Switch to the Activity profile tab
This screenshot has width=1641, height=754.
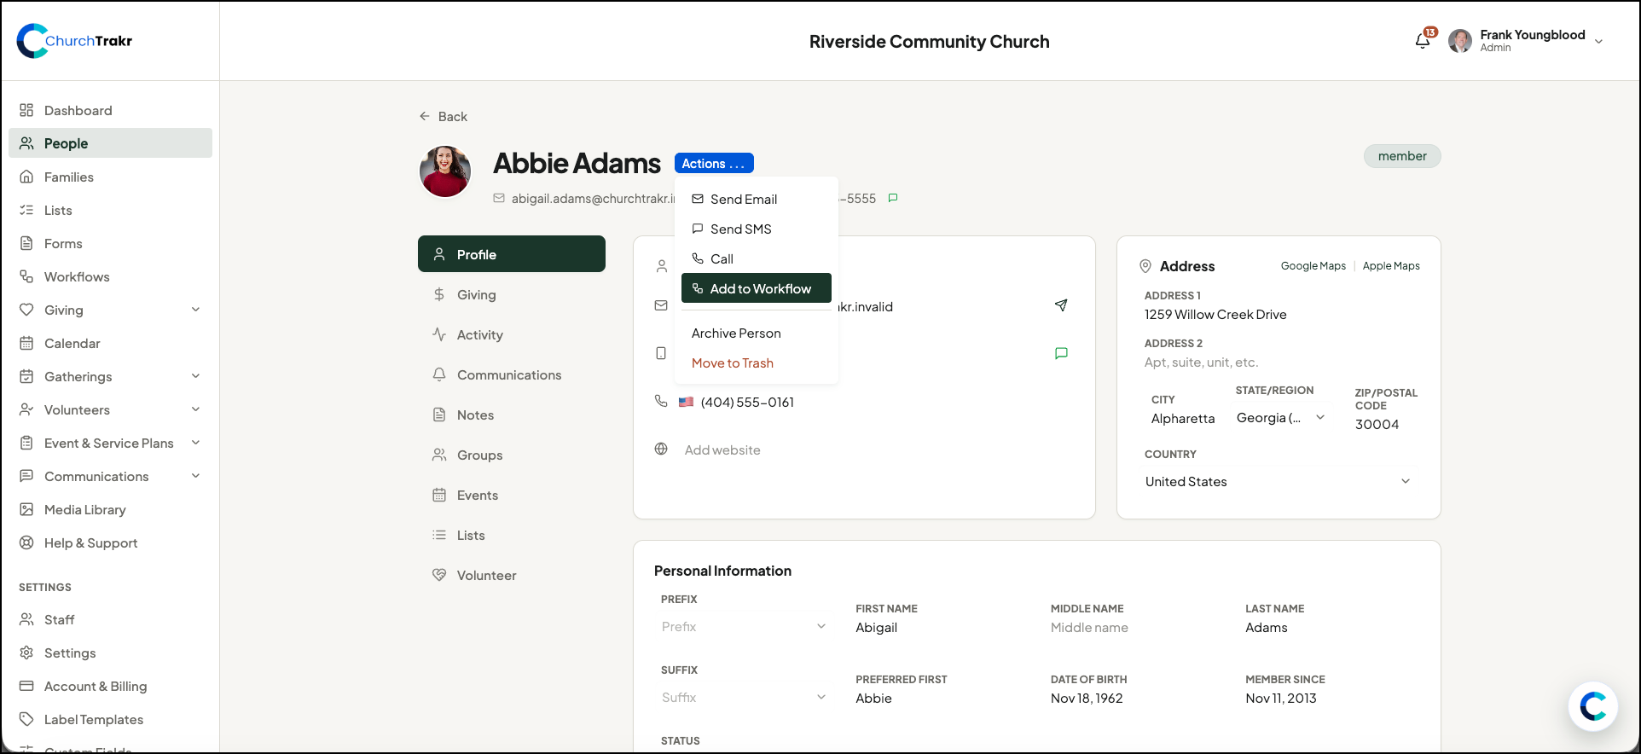(x=512, y=334)
